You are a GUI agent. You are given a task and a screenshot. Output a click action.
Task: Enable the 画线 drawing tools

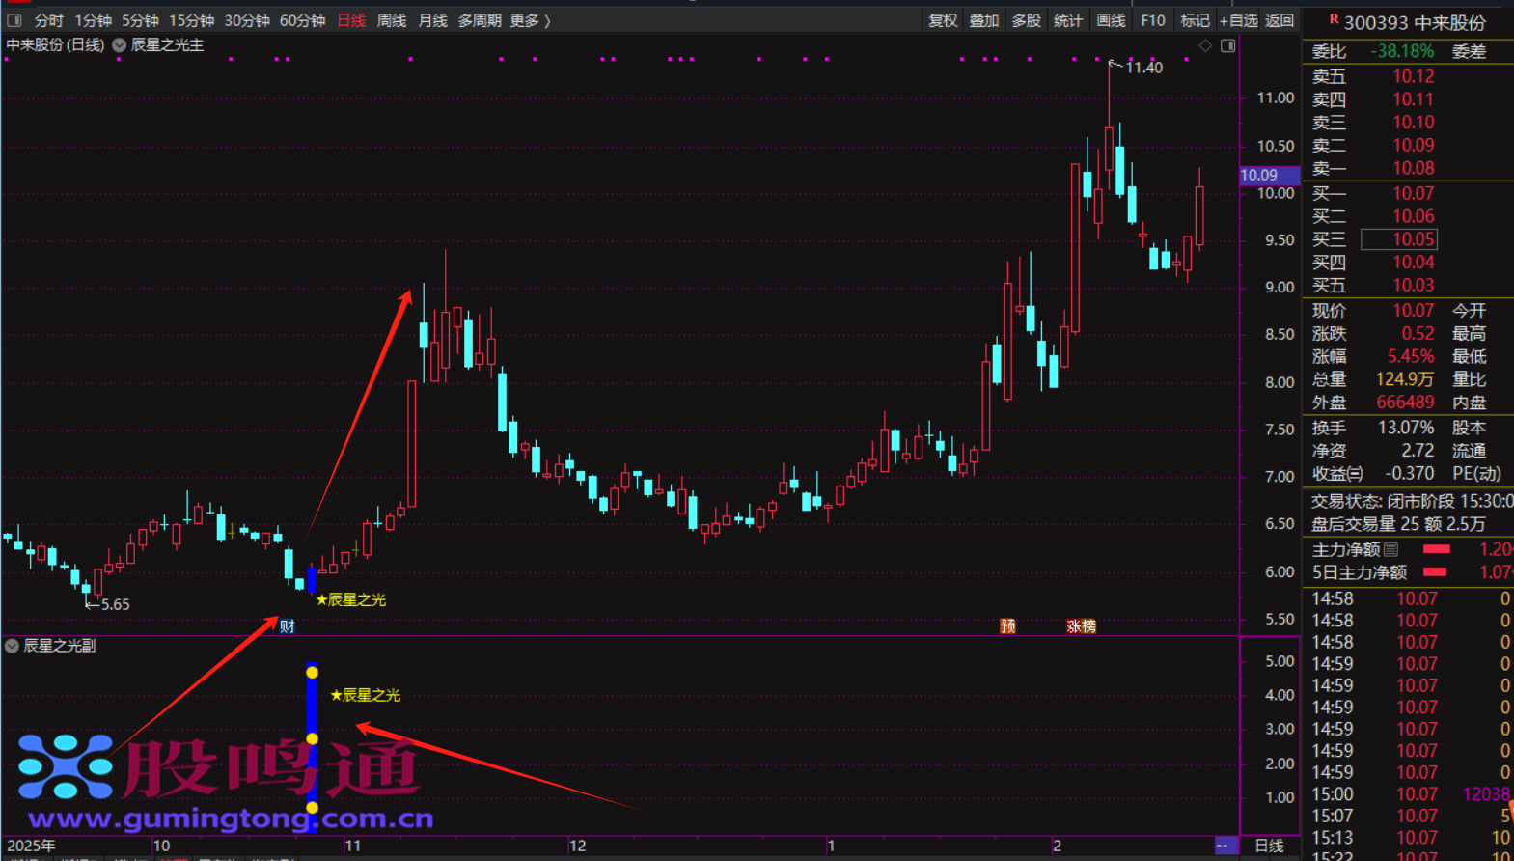1110,20
